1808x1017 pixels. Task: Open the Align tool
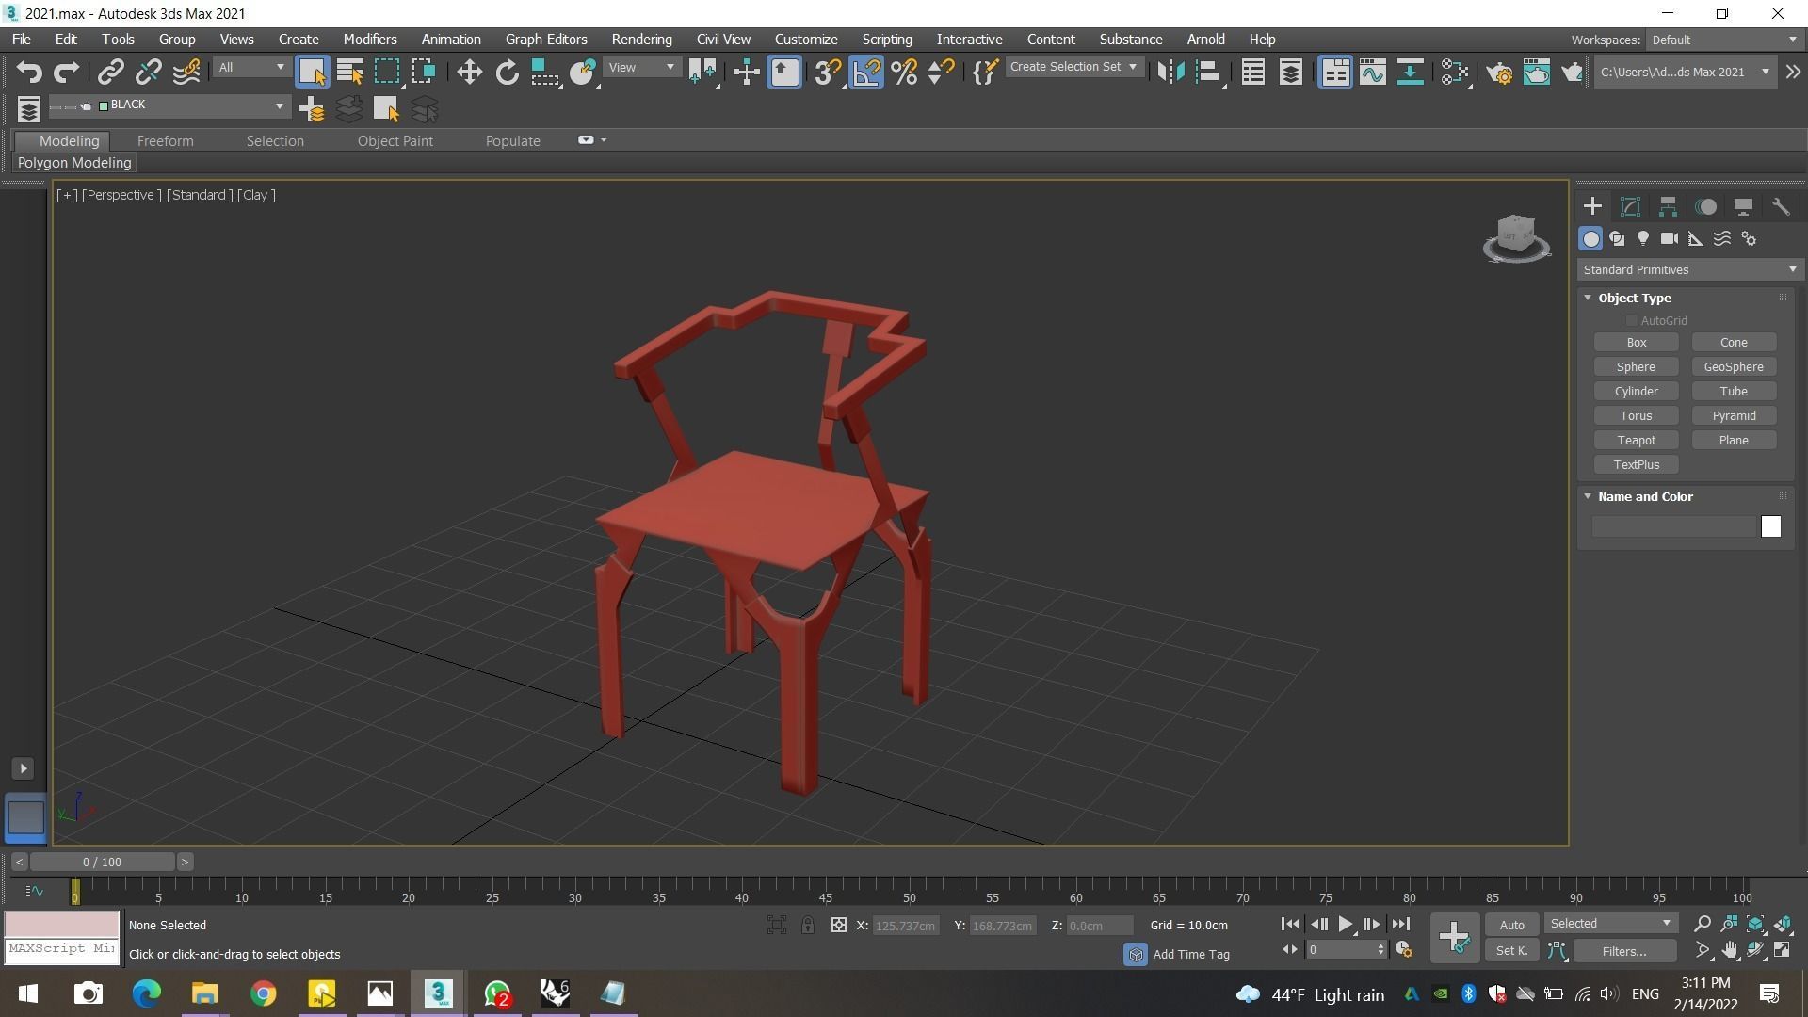pos(1208,73)
